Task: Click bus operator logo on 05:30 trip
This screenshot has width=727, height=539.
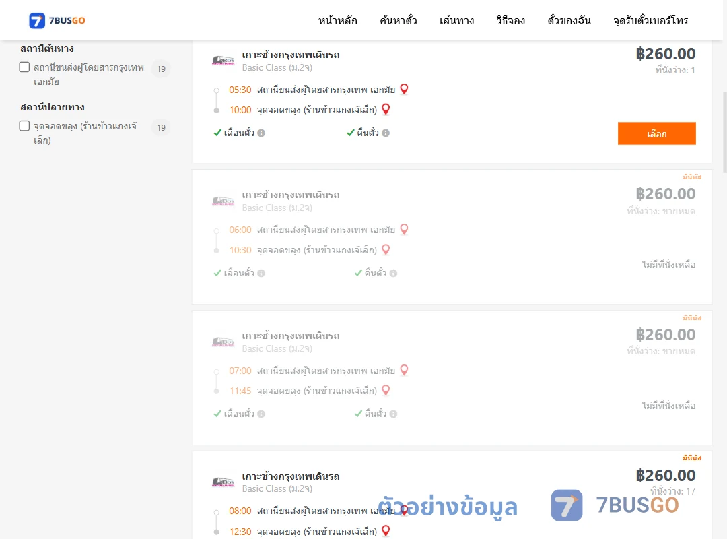Action: [x=223, y=61]
